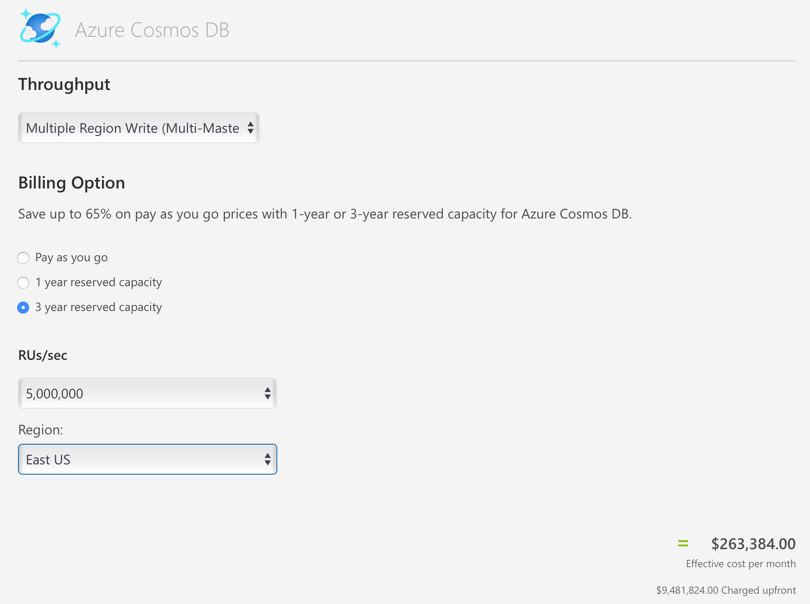Image resolution: width=810 pixels, height=604 pixels.
Task: Open the RUs/sec 5,000,000 dropdown
Action: (147, 393)
